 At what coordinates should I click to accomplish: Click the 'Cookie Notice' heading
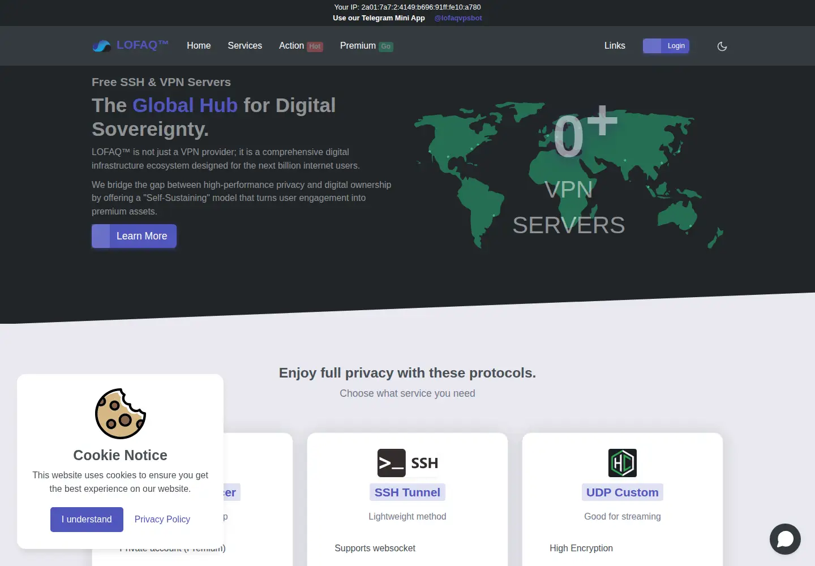tap(121, 456)
